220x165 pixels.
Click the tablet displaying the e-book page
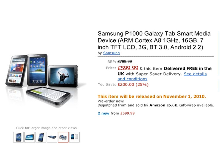click(x=48, y=96)
